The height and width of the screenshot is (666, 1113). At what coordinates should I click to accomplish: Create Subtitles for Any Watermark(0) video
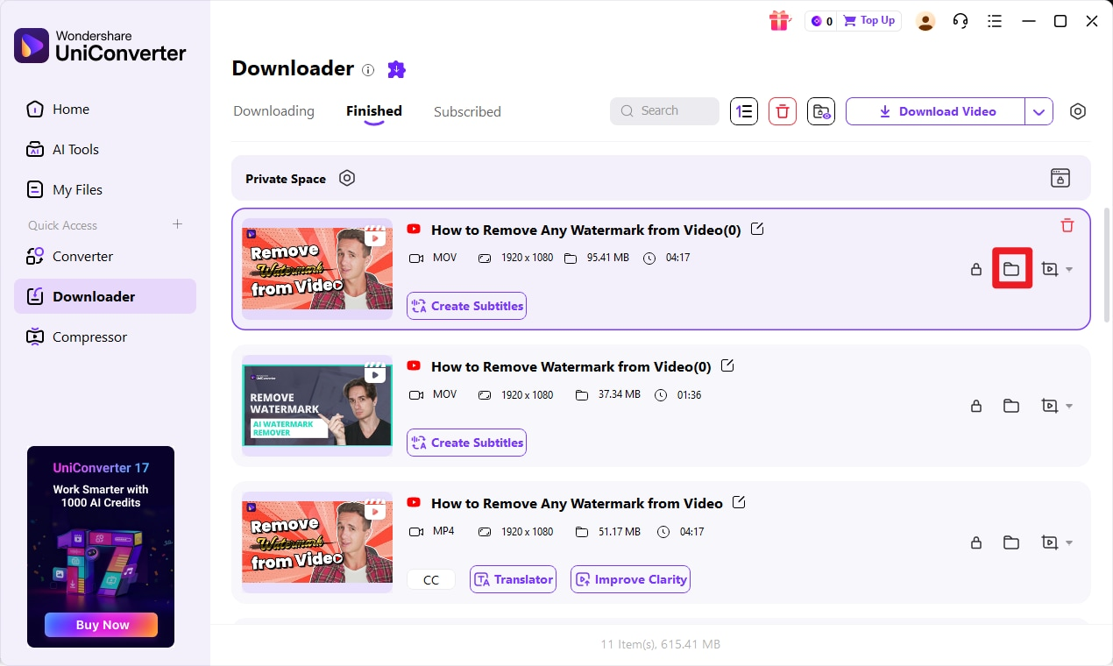(466, 306)
